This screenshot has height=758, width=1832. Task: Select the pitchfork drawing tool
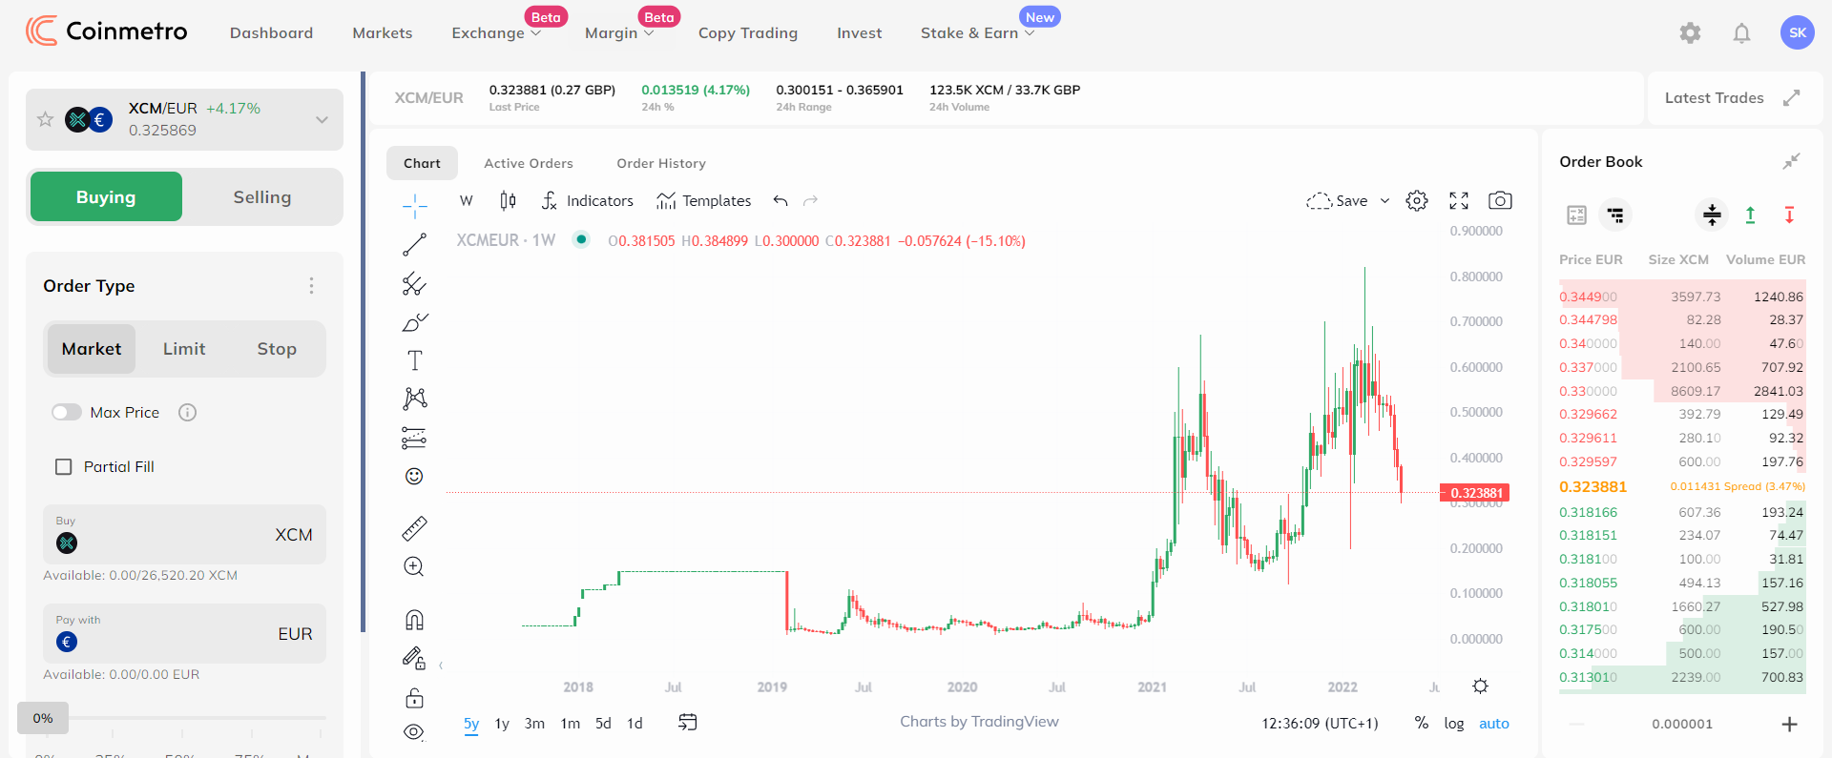[414, 284]
